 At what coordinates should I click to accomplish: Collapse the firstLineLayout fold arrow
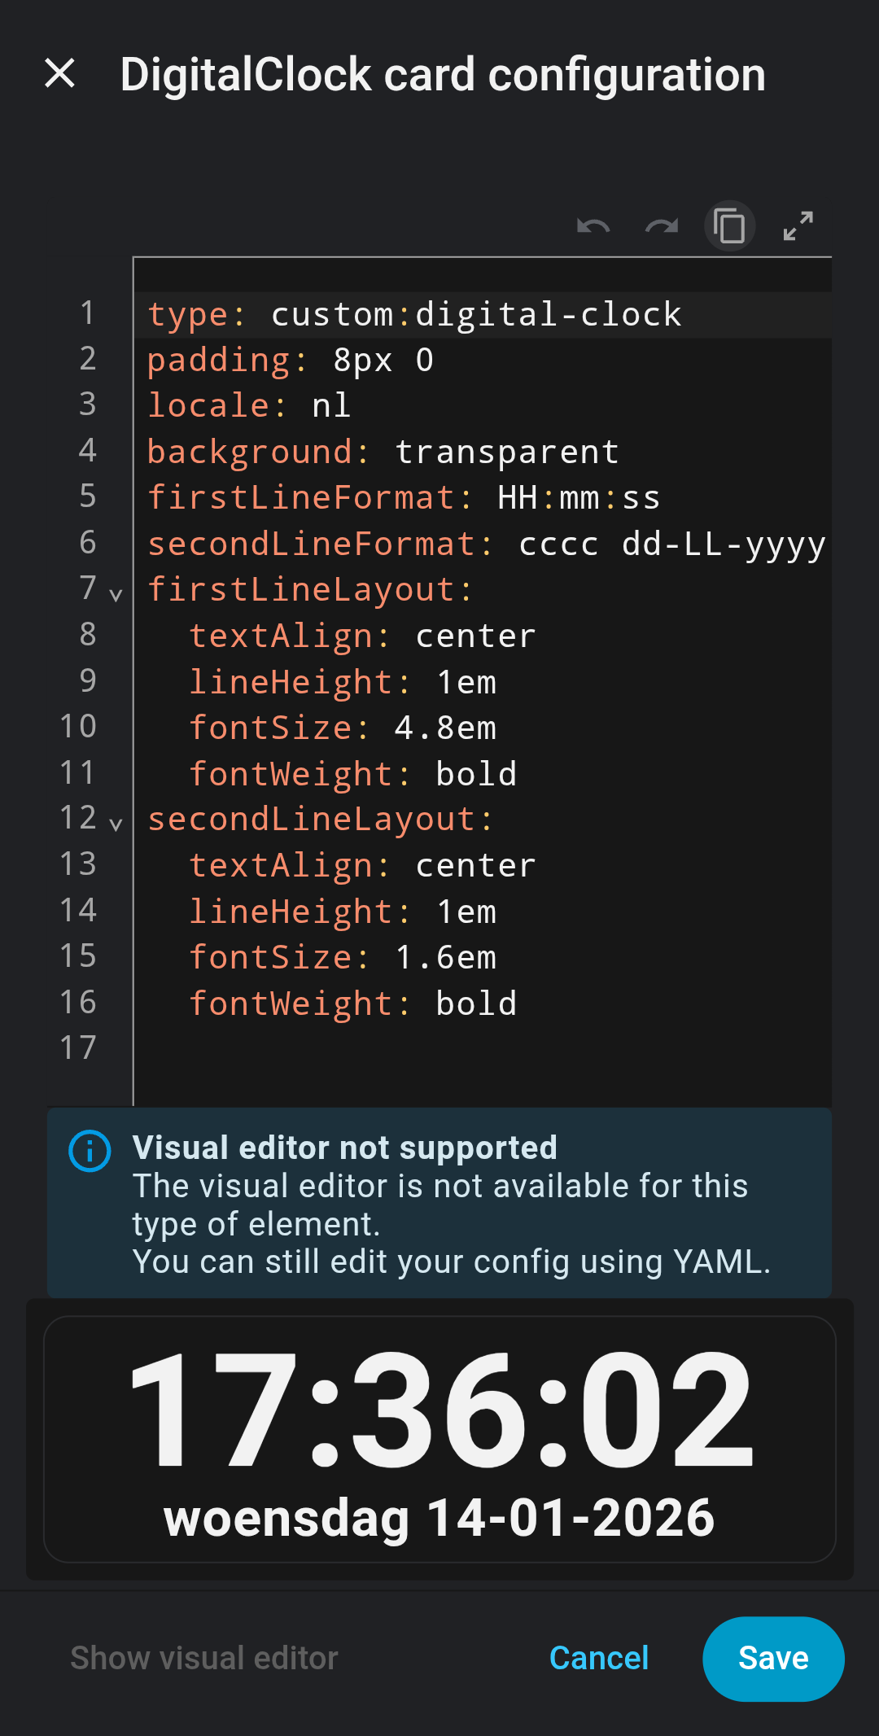pos(116,595)
